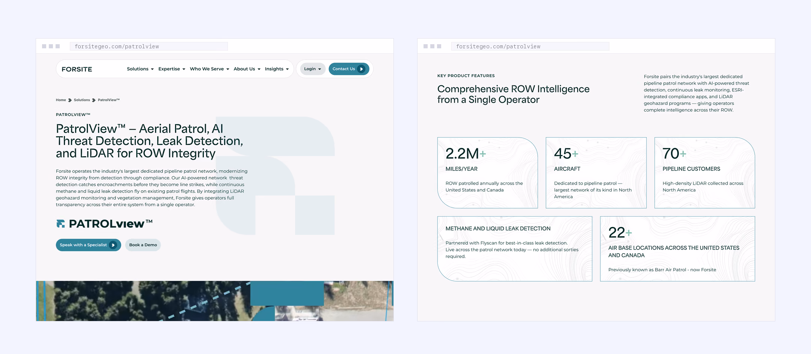The height and width of the screenshot is (354, 811).
Task: Click the arrow icon inside Contact Us button
Action: click(x=361, y=69)
